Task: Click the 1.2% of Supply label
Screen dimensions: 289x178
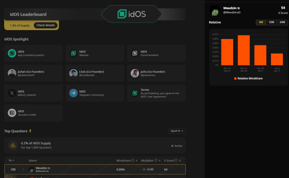Action: (x=20, y=25)
